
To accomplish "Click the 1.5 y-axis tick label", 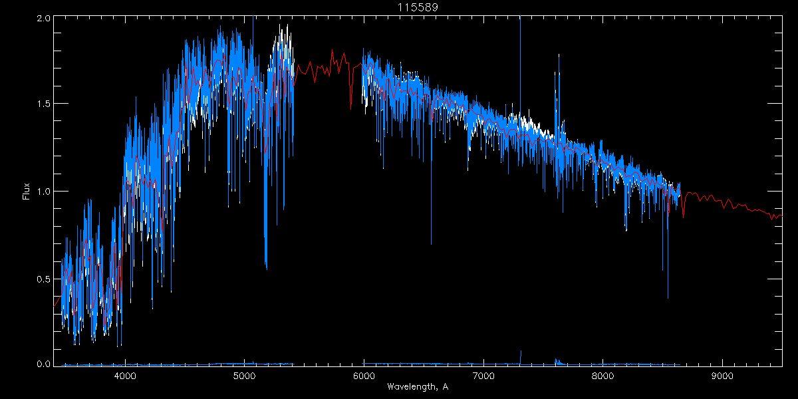I will 43,104.
